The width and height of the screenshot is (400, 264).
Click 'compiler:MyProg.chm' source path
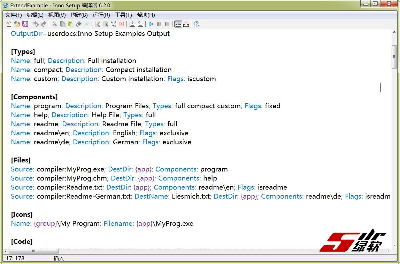click(72, 178)
